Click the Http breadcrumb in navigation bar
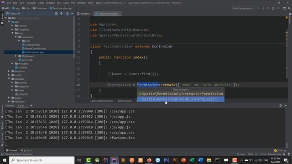This screenshot has width=292, height=164. coord(26,8)
